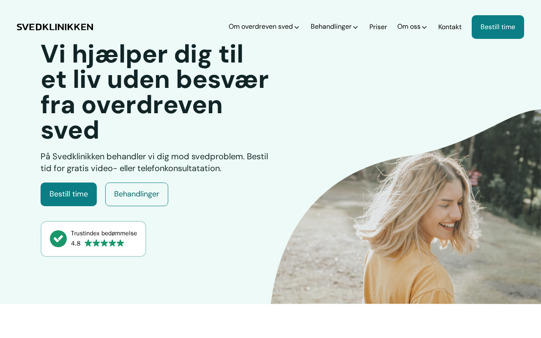Expand the chevron next to Om oss
This screenshot has width=541, height=338.
point(424,27)
